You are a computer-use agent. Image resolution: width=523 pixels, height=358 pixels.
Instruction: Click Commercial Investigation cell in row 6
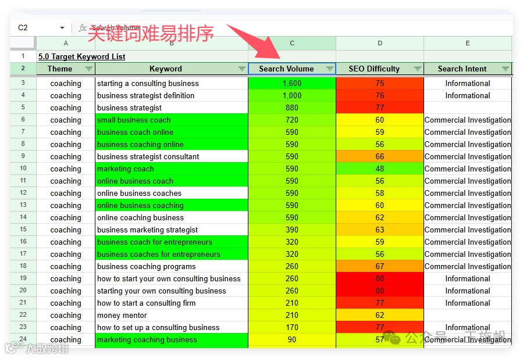468,120
